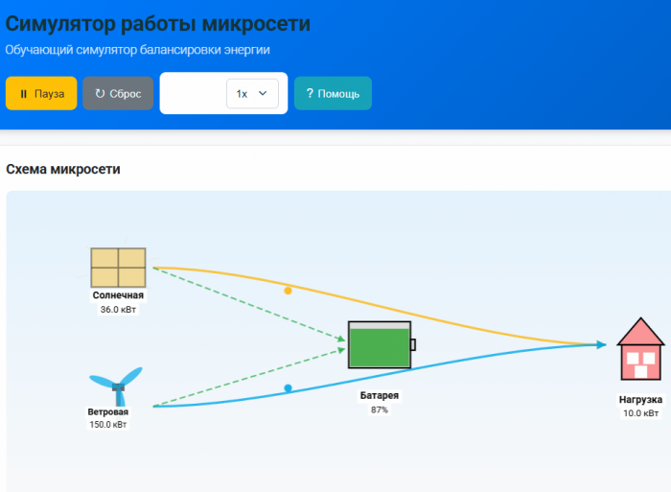Click the Симулятор работы микросети title

tap(158, 24)
